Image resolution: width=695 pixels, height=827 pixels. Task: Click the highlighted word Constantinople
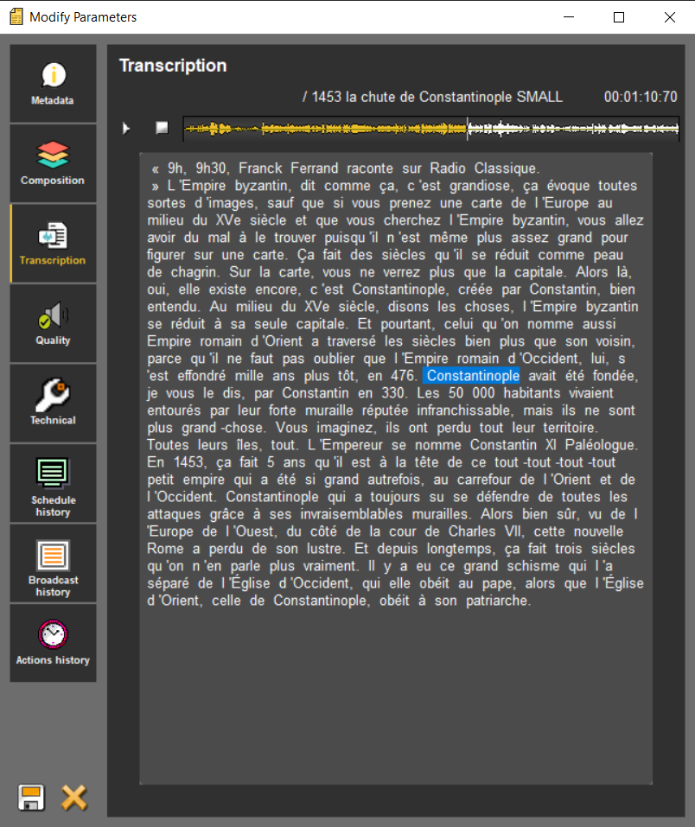click(x=473, y=376)
